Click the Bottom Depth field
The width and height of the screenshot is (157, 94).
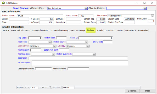[x=61, y=38]
